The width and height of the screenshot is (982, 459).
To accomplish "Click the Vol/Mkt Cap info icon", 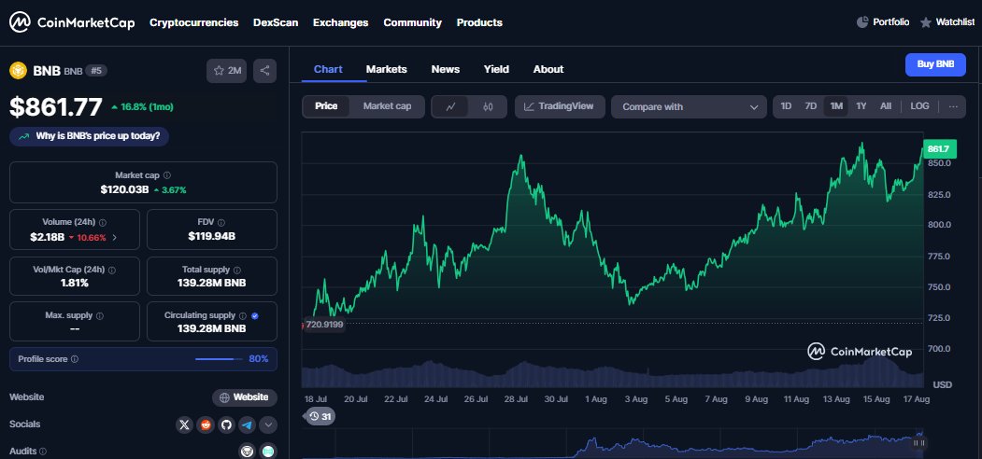I will (111, 271).
